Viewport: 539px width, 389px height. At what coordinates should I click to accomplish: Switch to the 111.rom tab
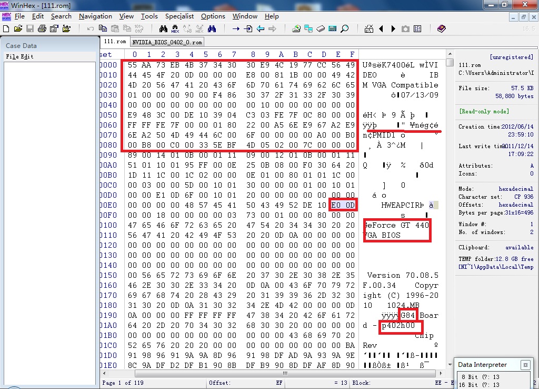coord(115,41)
